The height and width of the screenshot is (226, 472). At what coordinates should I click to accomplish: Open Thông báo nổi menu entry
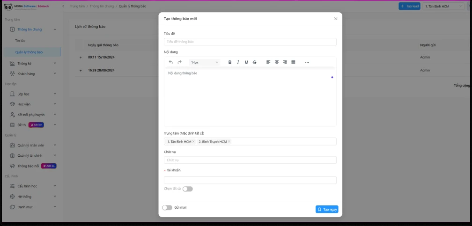pos(28,166)
